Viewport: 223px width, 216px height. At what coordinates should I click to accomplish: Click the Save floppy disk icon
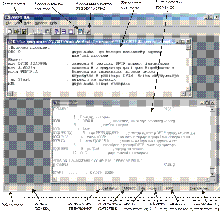tap(24, 31)
